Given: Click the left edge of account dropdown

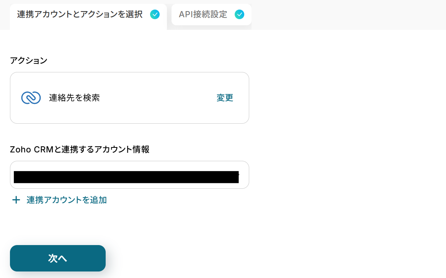Looking at the screenshot, I should pos(12,175).
